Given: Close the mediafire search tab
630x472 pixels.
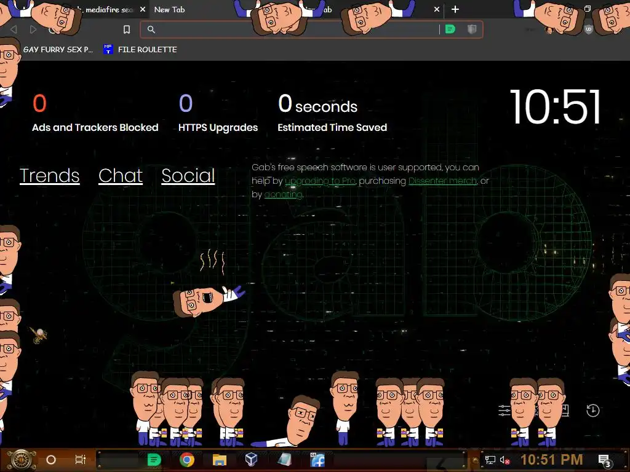Looking at the screenshot, I should [x=143, y=9].
